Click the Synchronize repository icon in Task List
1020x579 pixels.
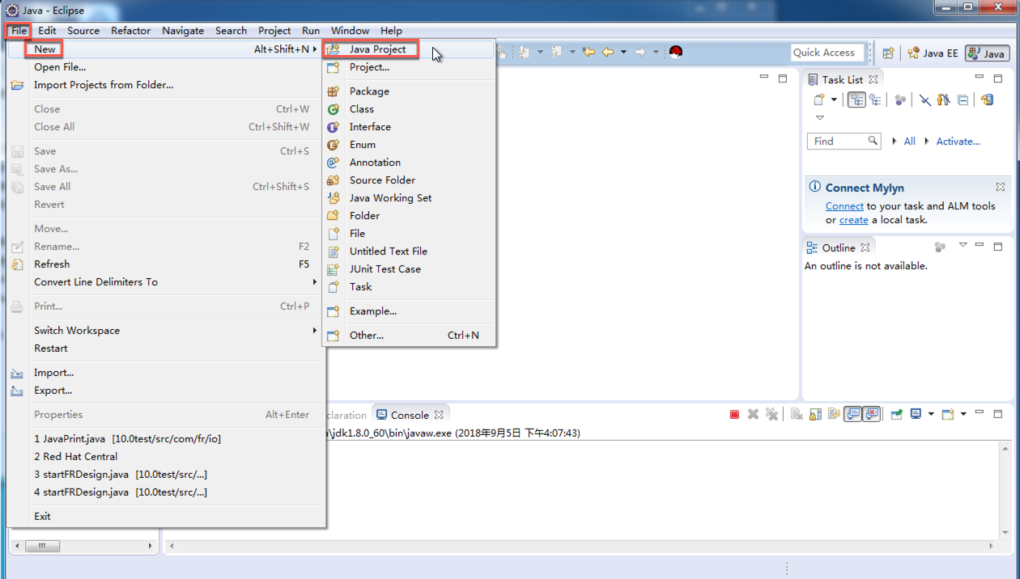987,100
